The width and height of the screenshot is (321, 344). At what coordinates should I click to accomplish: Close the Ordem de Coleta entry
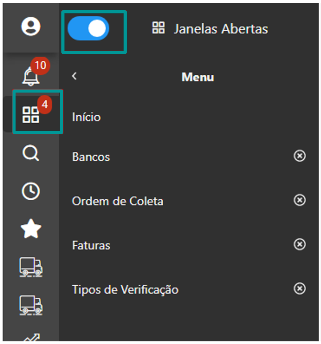click(x=300, y=200)
